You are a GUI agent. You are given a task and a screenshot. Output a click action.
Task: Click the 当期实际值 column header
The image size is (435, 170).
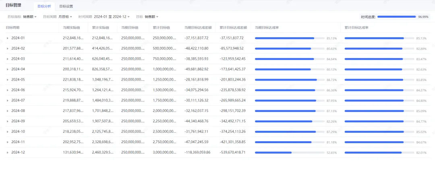tap(69, 28)
